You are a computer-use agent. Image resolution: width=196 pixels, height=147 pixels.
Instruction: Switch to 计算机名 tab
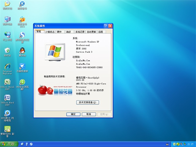pos(50,32)
